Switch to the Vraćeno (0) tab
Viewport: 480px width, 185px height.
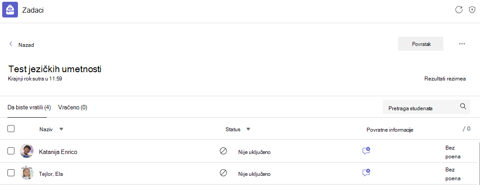pyautogui.click(x=73, y=108)
